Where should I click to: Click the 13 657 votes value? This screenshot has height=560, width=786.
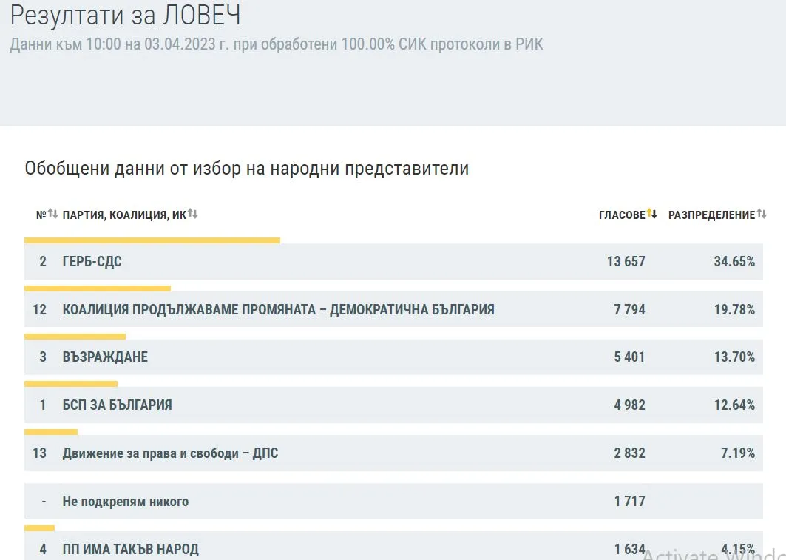coord(626,262)
